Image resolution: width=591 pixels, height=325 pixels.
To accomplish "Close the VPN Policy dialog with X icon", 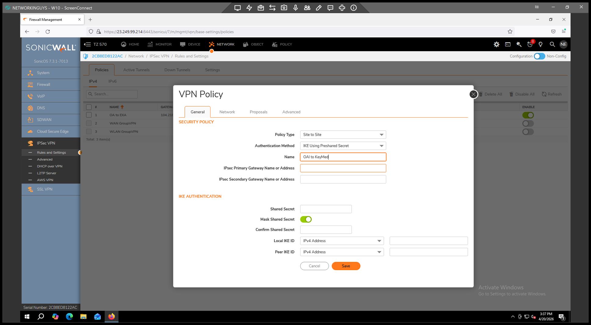I will click(x=473, y=94).
